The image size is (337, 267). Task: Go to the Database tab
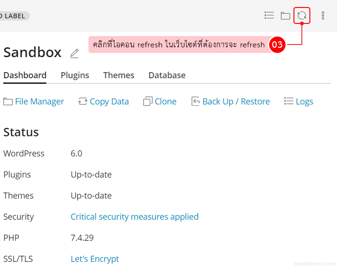coord(167,75)
